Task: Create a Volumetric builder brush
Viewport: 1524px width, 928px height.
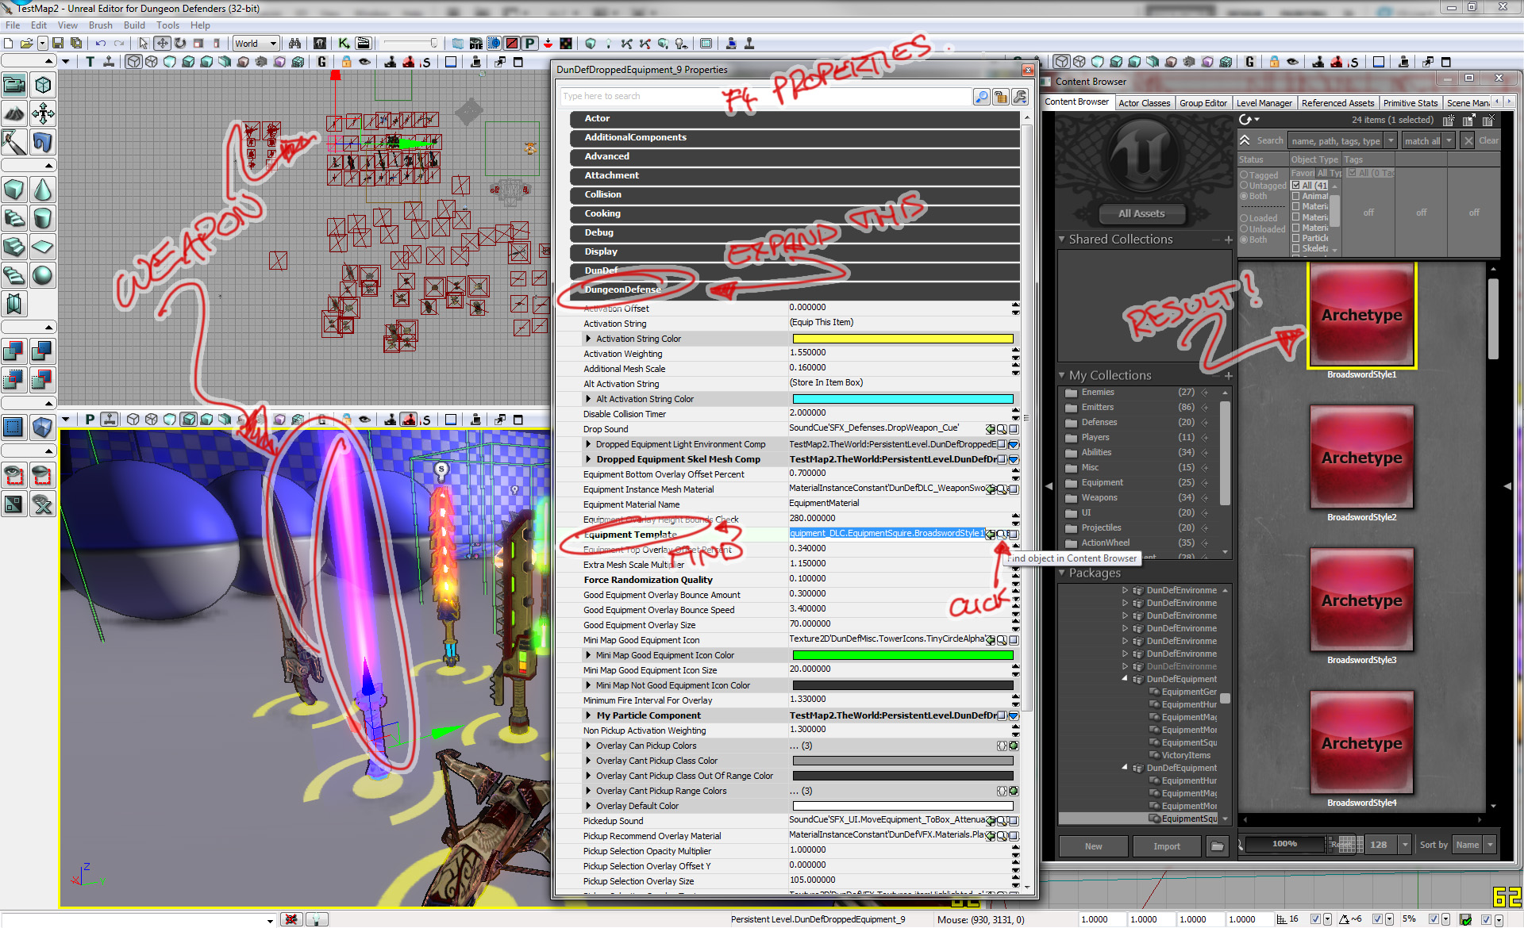Action: tap(14, 304)
